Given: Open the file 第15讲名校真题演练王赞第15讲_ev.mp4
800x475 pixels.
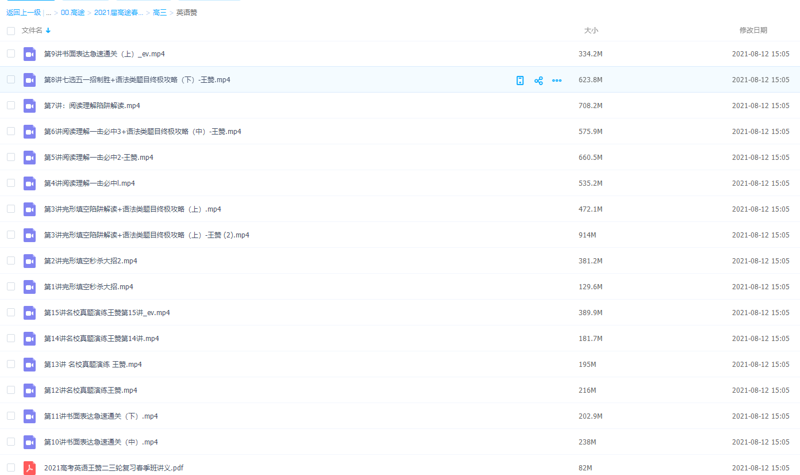Looking at the screenshot, I should 107,313.
